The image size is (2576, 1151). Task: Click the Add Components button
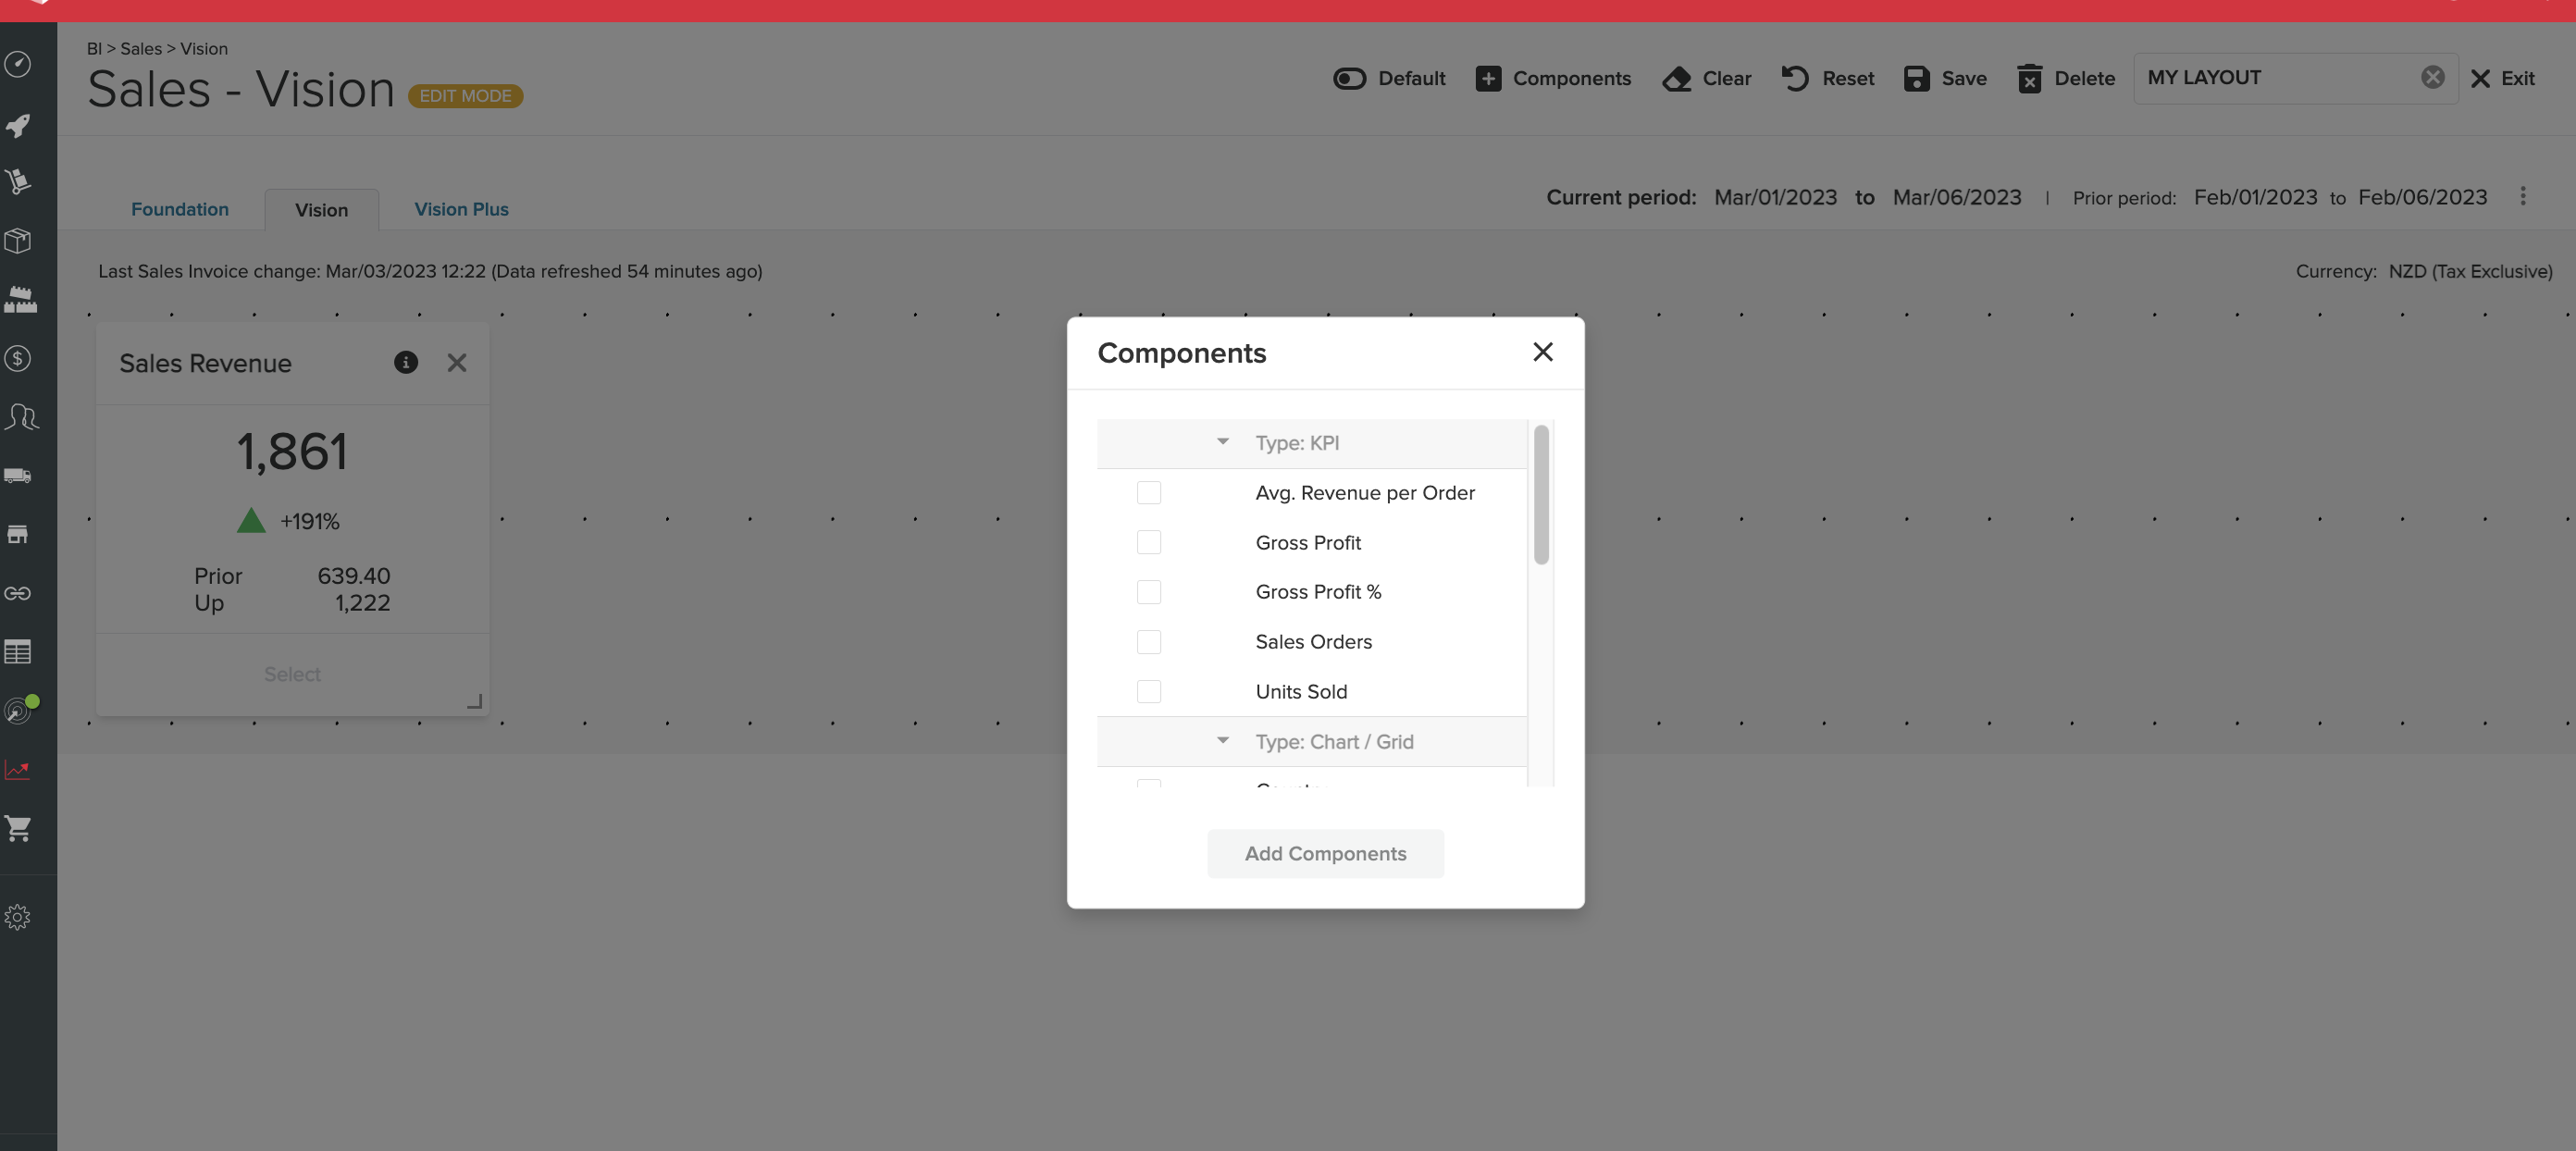tap(1325, 853)
